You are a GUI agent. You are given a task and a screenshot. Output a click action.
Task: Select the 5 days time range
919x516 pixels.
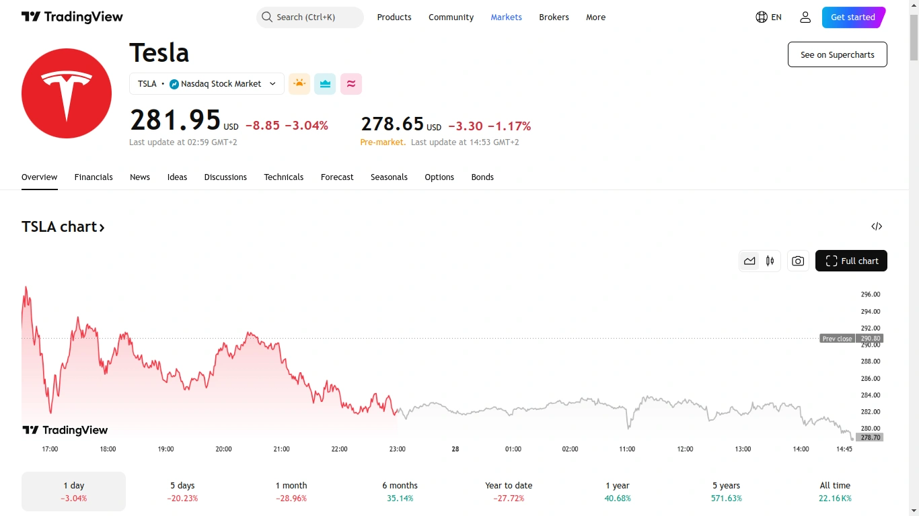(182, 491)
